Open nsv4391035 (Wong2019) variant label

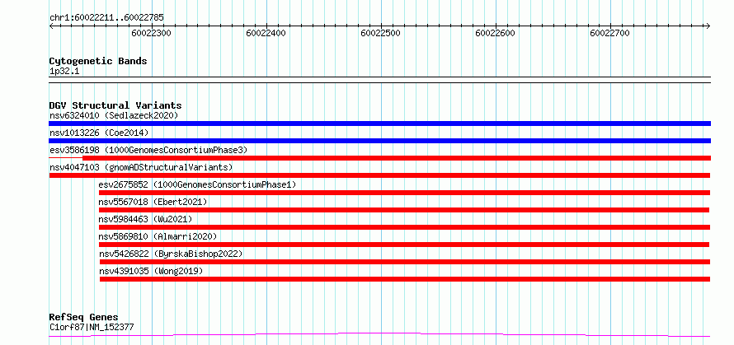point(151,271)
